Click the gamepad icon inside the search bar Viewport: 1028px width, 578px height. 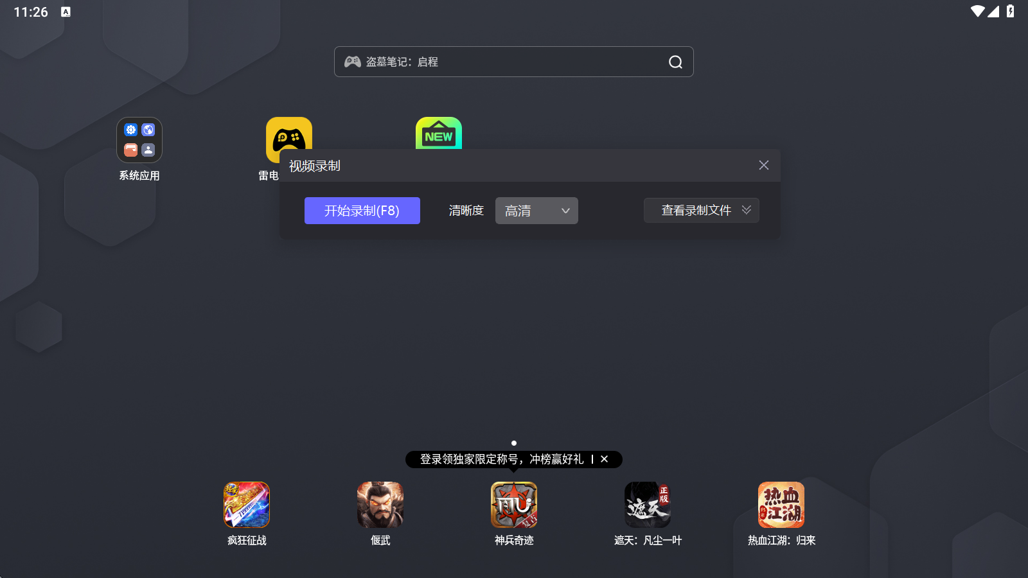tap(352, 62)
